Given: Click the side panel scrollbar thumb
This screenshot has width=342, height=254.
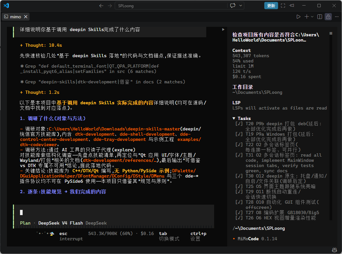Looking at the screenshot, I should click(331, 33).
